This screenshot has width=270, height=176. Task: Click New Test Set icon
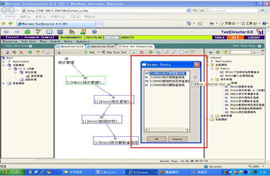pos(14,52)
